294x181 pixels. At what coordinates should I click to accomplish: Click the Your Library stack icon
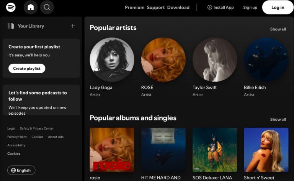pyautogui.click(x=11, y=26)
